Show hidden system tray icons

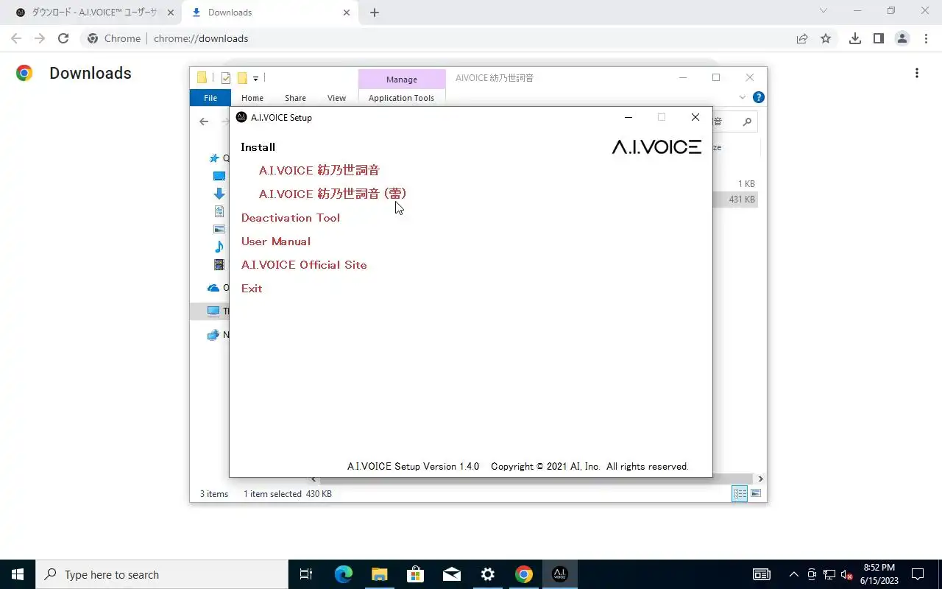793,574
